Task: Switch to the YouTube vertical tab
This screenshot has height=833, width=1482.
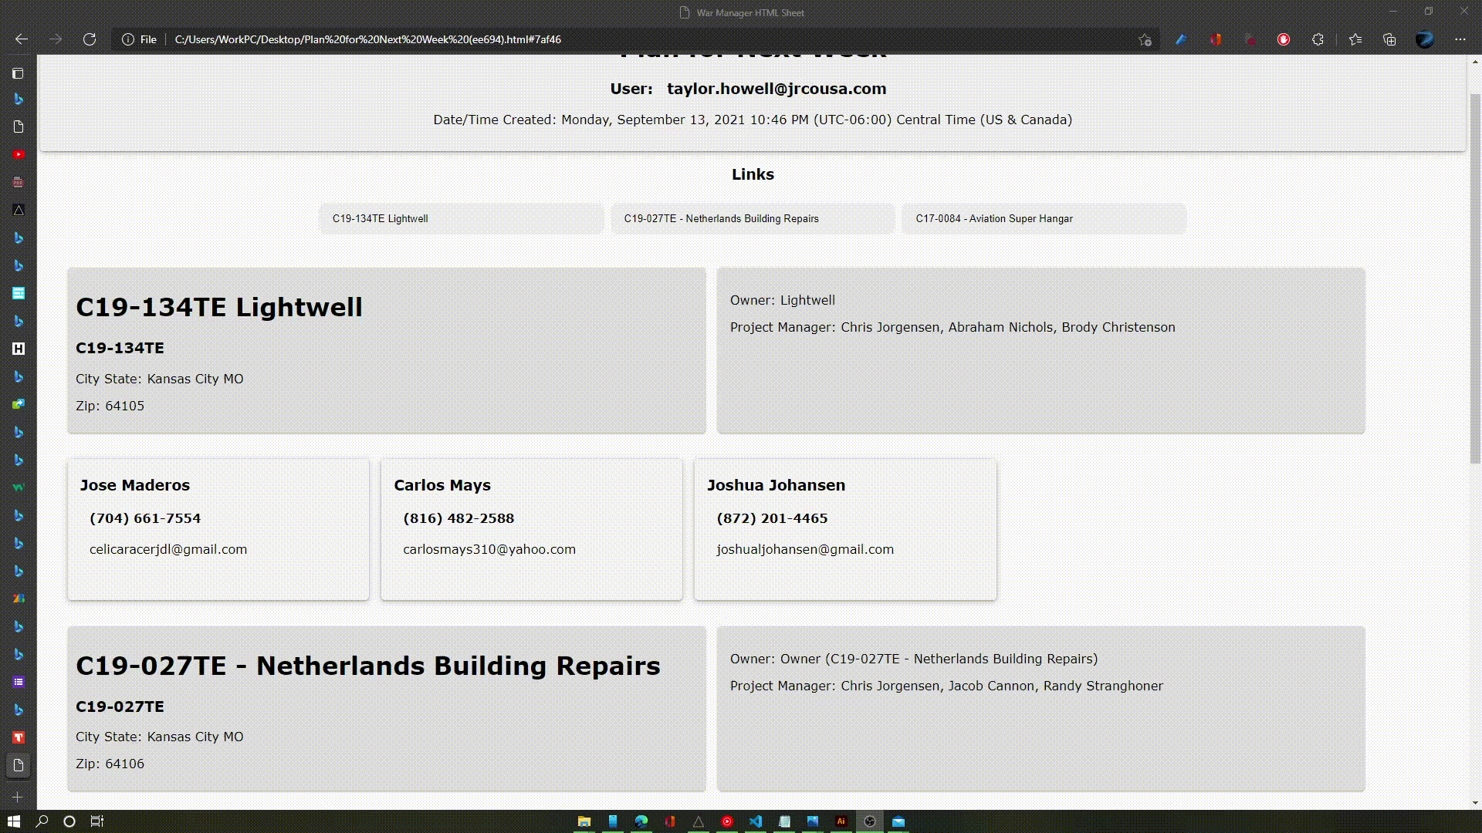Action: (x=19, y=154)
